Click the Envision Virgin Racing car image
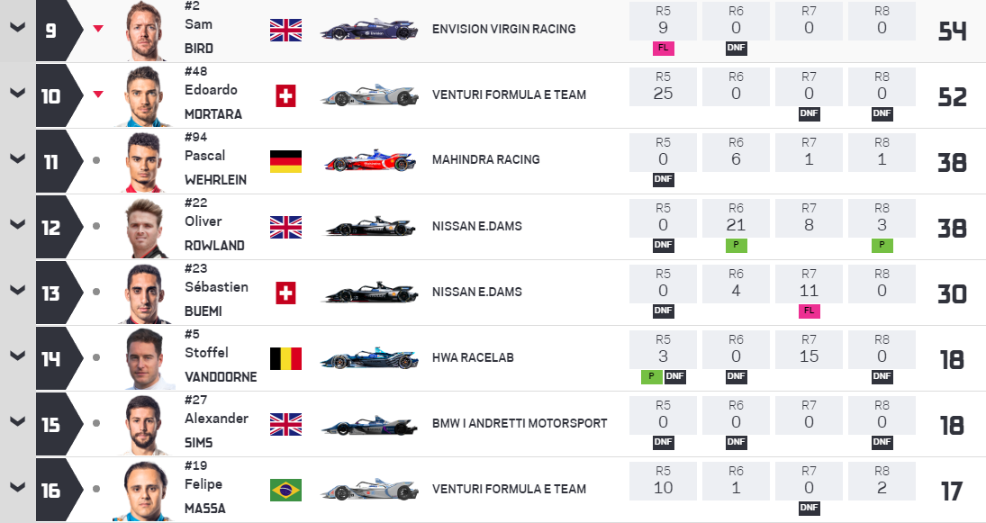 [x=370, y=30]
